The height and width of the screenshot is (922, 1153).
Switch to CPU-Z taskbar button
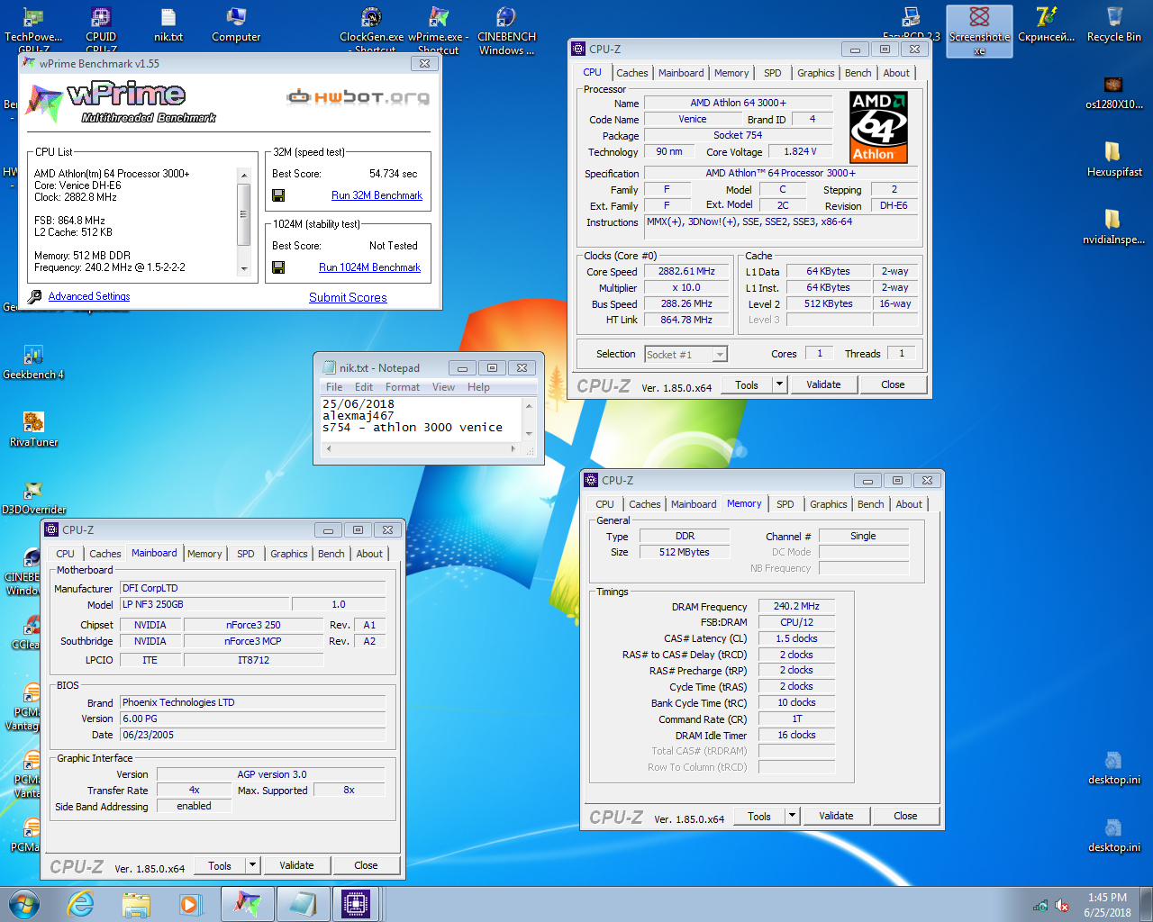click(x=356, y=904)
